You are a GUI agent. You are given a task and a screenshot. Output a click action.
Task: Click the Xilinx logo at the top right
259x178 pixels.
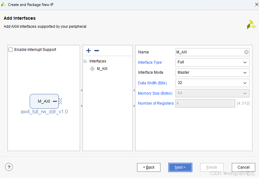(251, 24)
